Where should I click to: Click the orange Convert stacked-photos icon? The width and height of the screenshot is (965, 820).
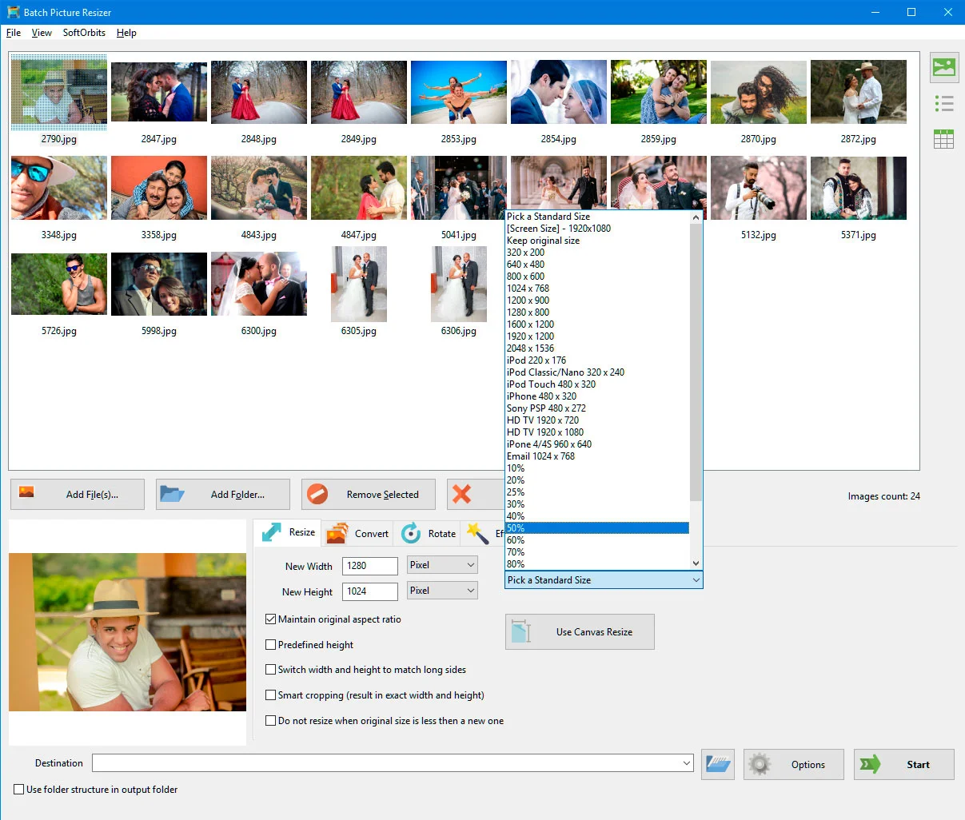point(339,532)
